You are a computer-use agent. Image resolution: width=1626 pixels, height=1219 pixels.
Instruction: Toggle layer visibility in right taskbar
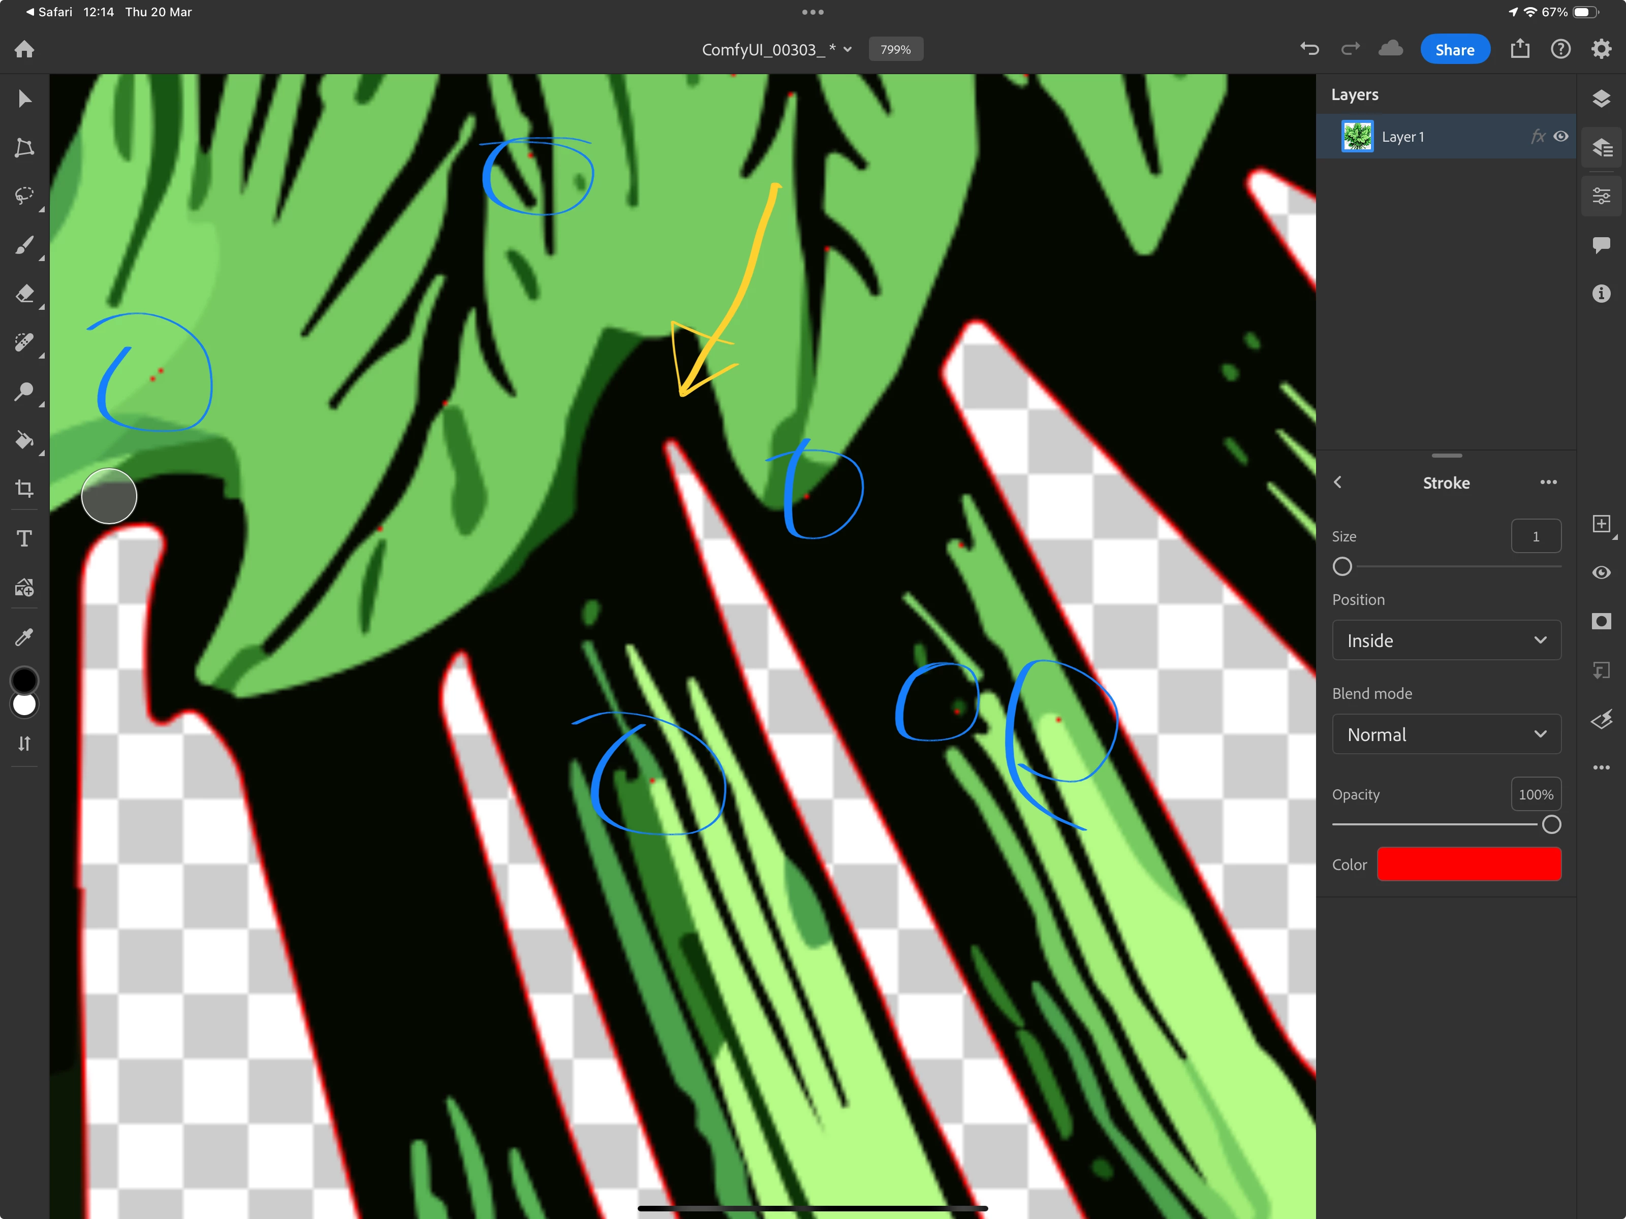tap(1601, 572)
